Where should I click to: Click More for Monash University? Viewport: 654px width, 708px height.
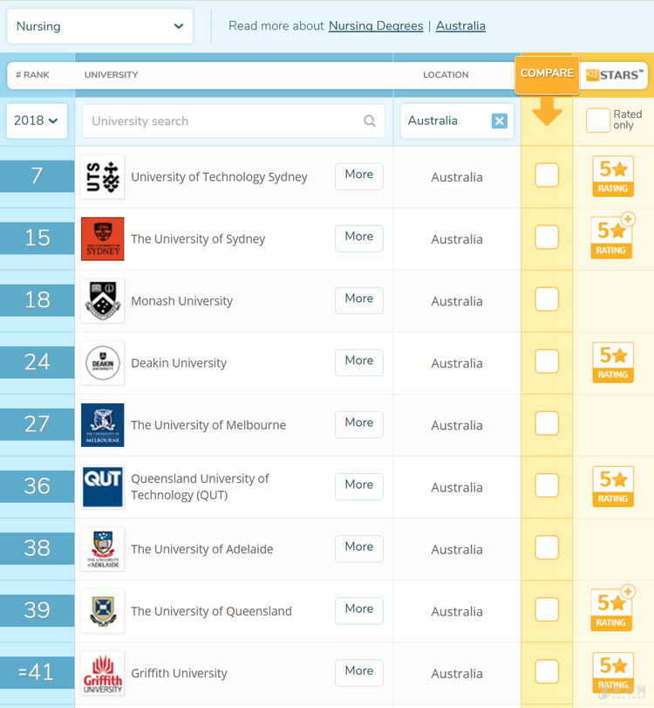click(x=359, y=300)
